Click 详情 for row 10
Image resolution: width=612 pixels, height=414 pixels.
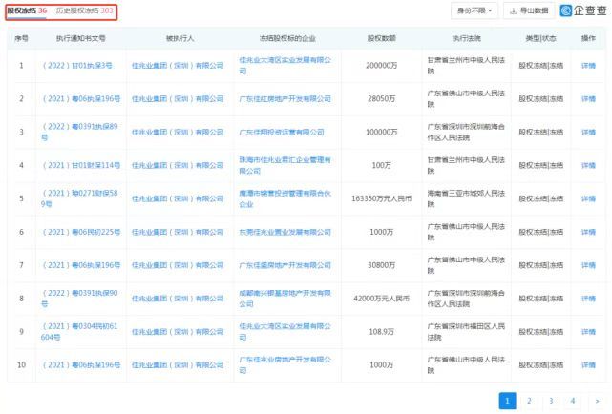(x=588, y=365)
